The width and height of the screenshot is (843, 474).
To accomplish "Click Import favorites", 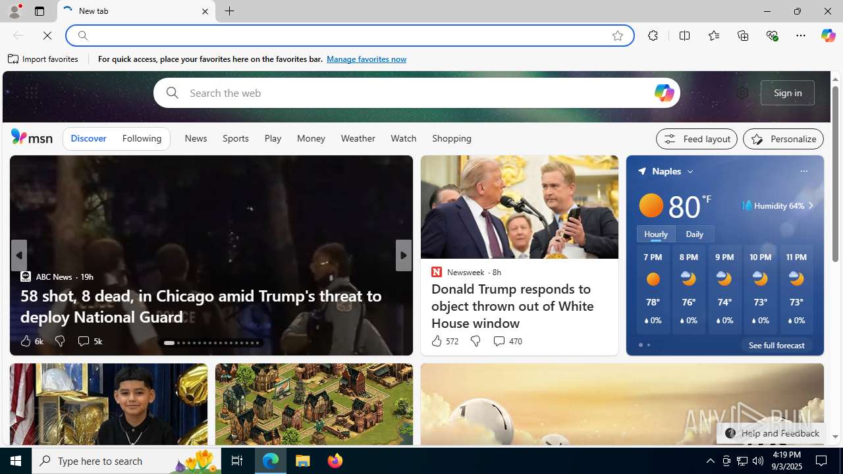I will pyautogui.click(x=43, y=59).
